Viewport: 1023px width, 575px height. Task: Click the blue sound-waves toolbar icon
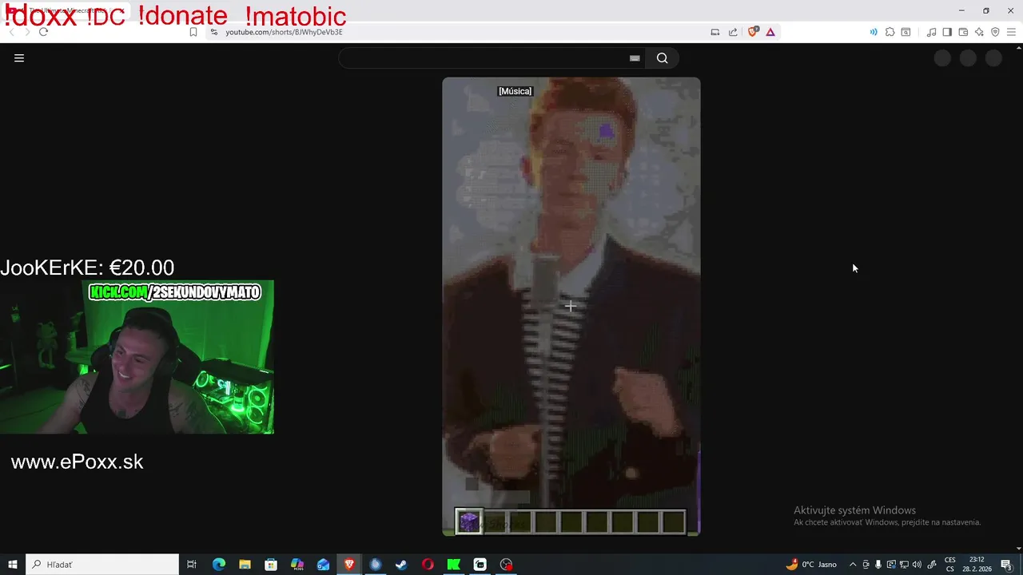[873, 32]
